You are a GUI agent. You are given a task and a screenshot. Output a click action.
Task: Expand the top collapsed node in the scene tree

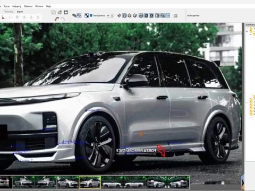[x=247, y=28]
